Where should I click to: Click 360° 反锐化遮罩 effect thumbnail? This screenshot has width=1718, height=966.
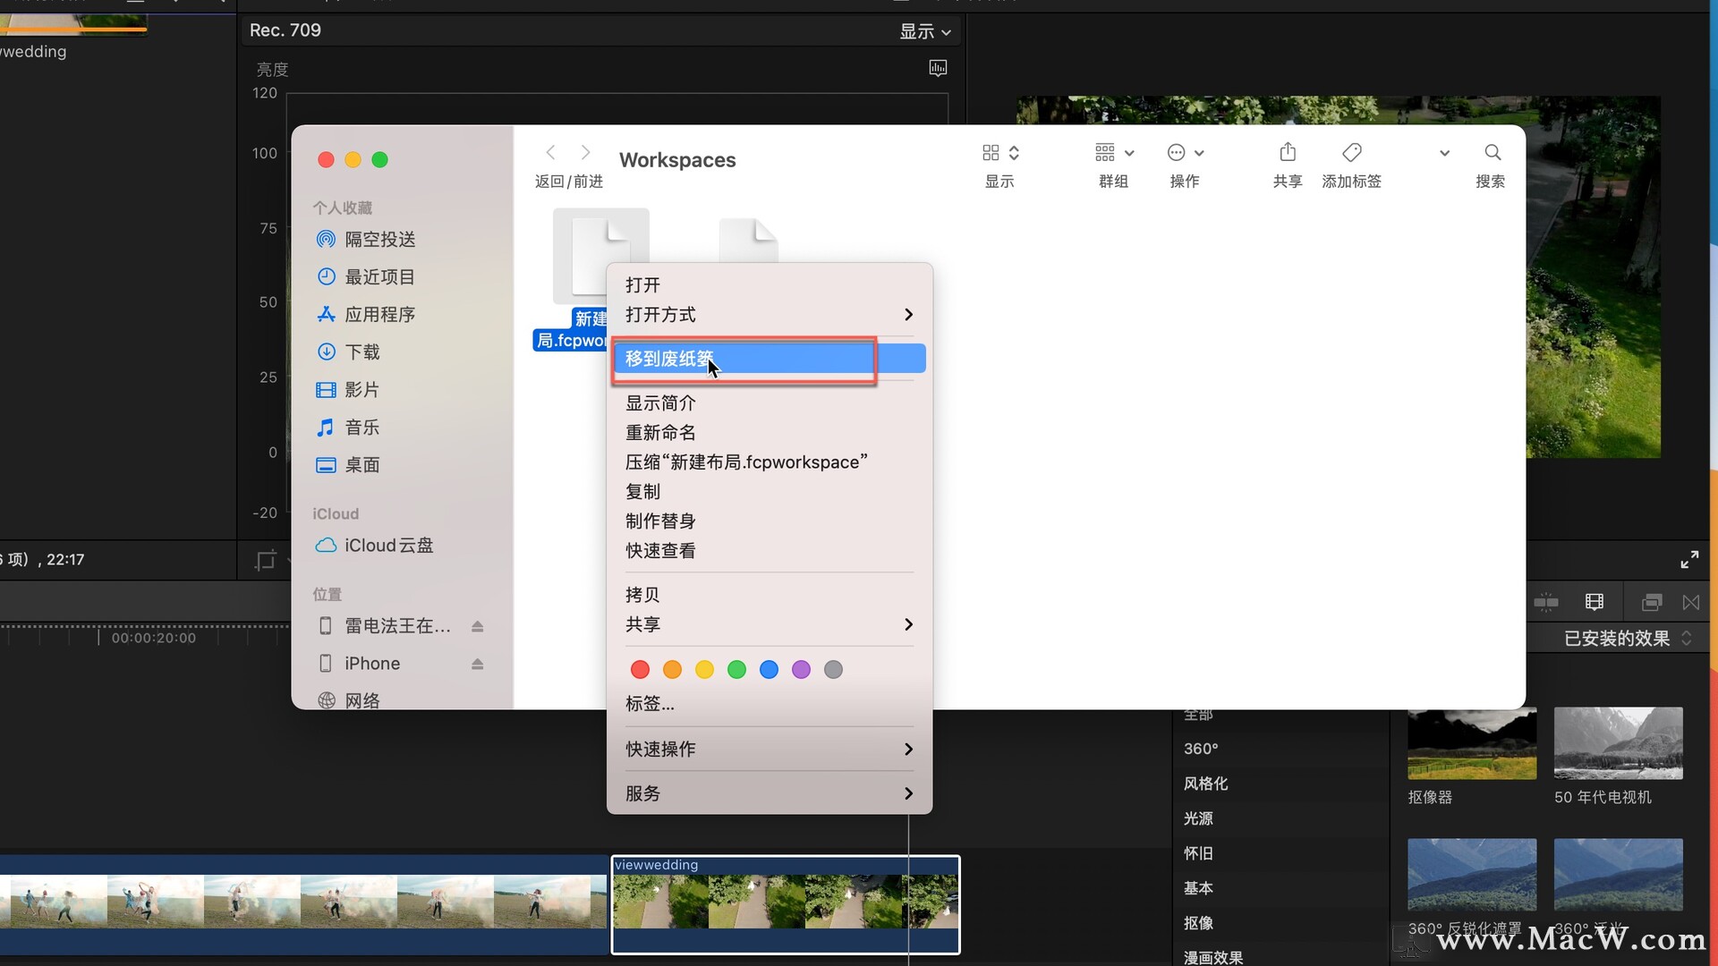[x=1472, y=875]
